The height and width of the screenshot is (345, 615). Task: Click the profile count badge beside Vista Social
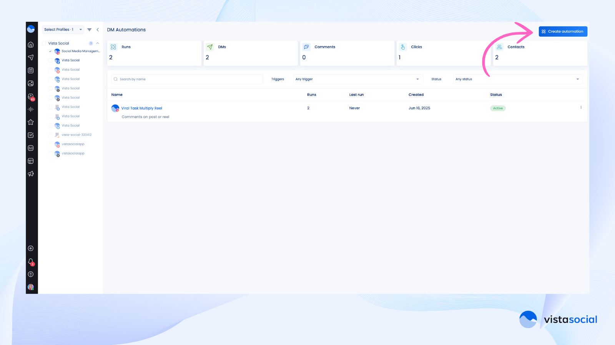coord(91,43)
